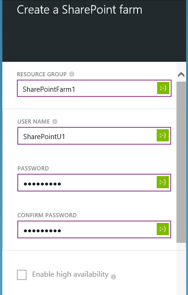Click the green smiley in Resource Group field

coord(163,88)
